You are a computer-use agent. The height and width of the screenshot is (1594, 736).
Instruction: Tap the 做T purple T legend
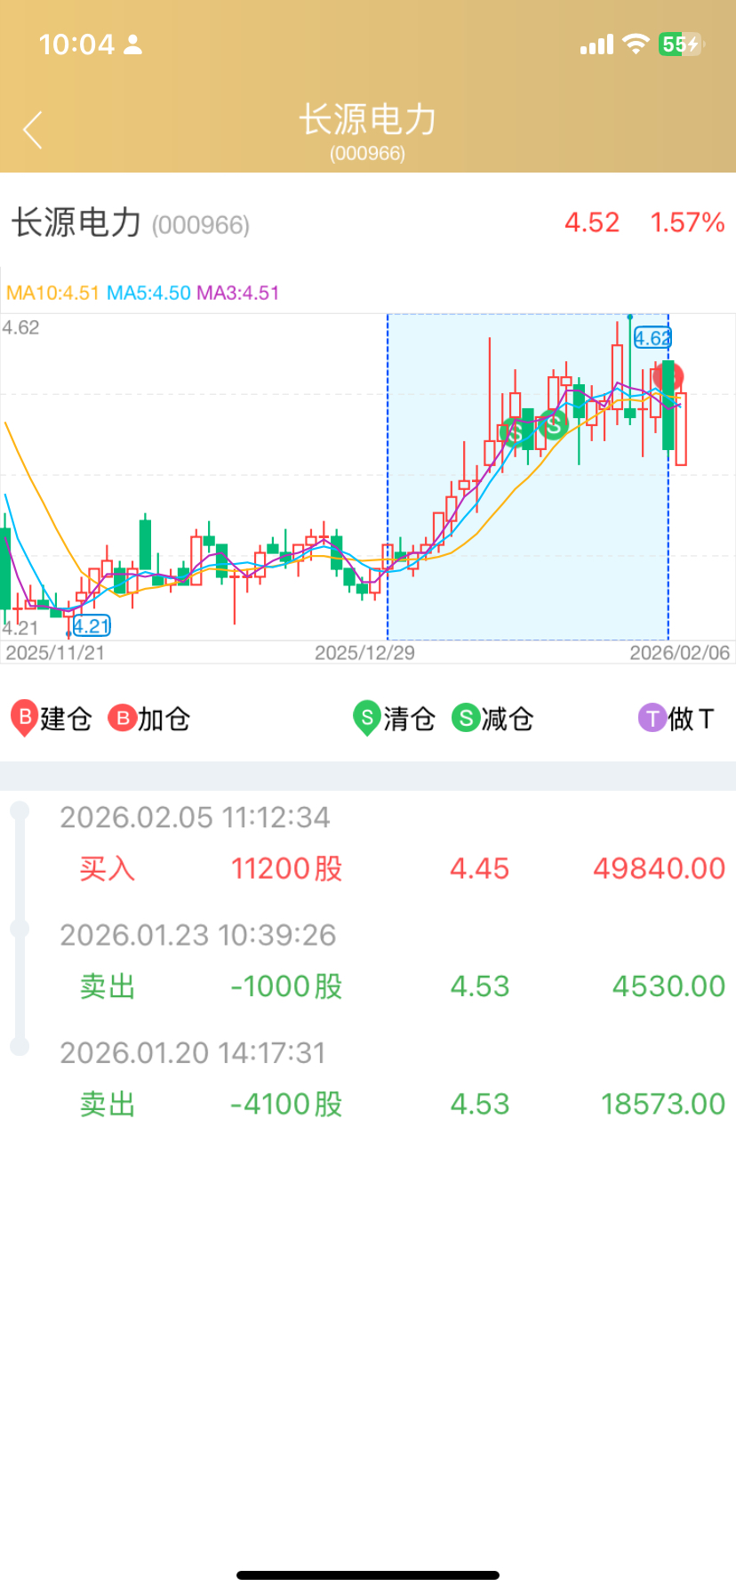tap(652, 718)
